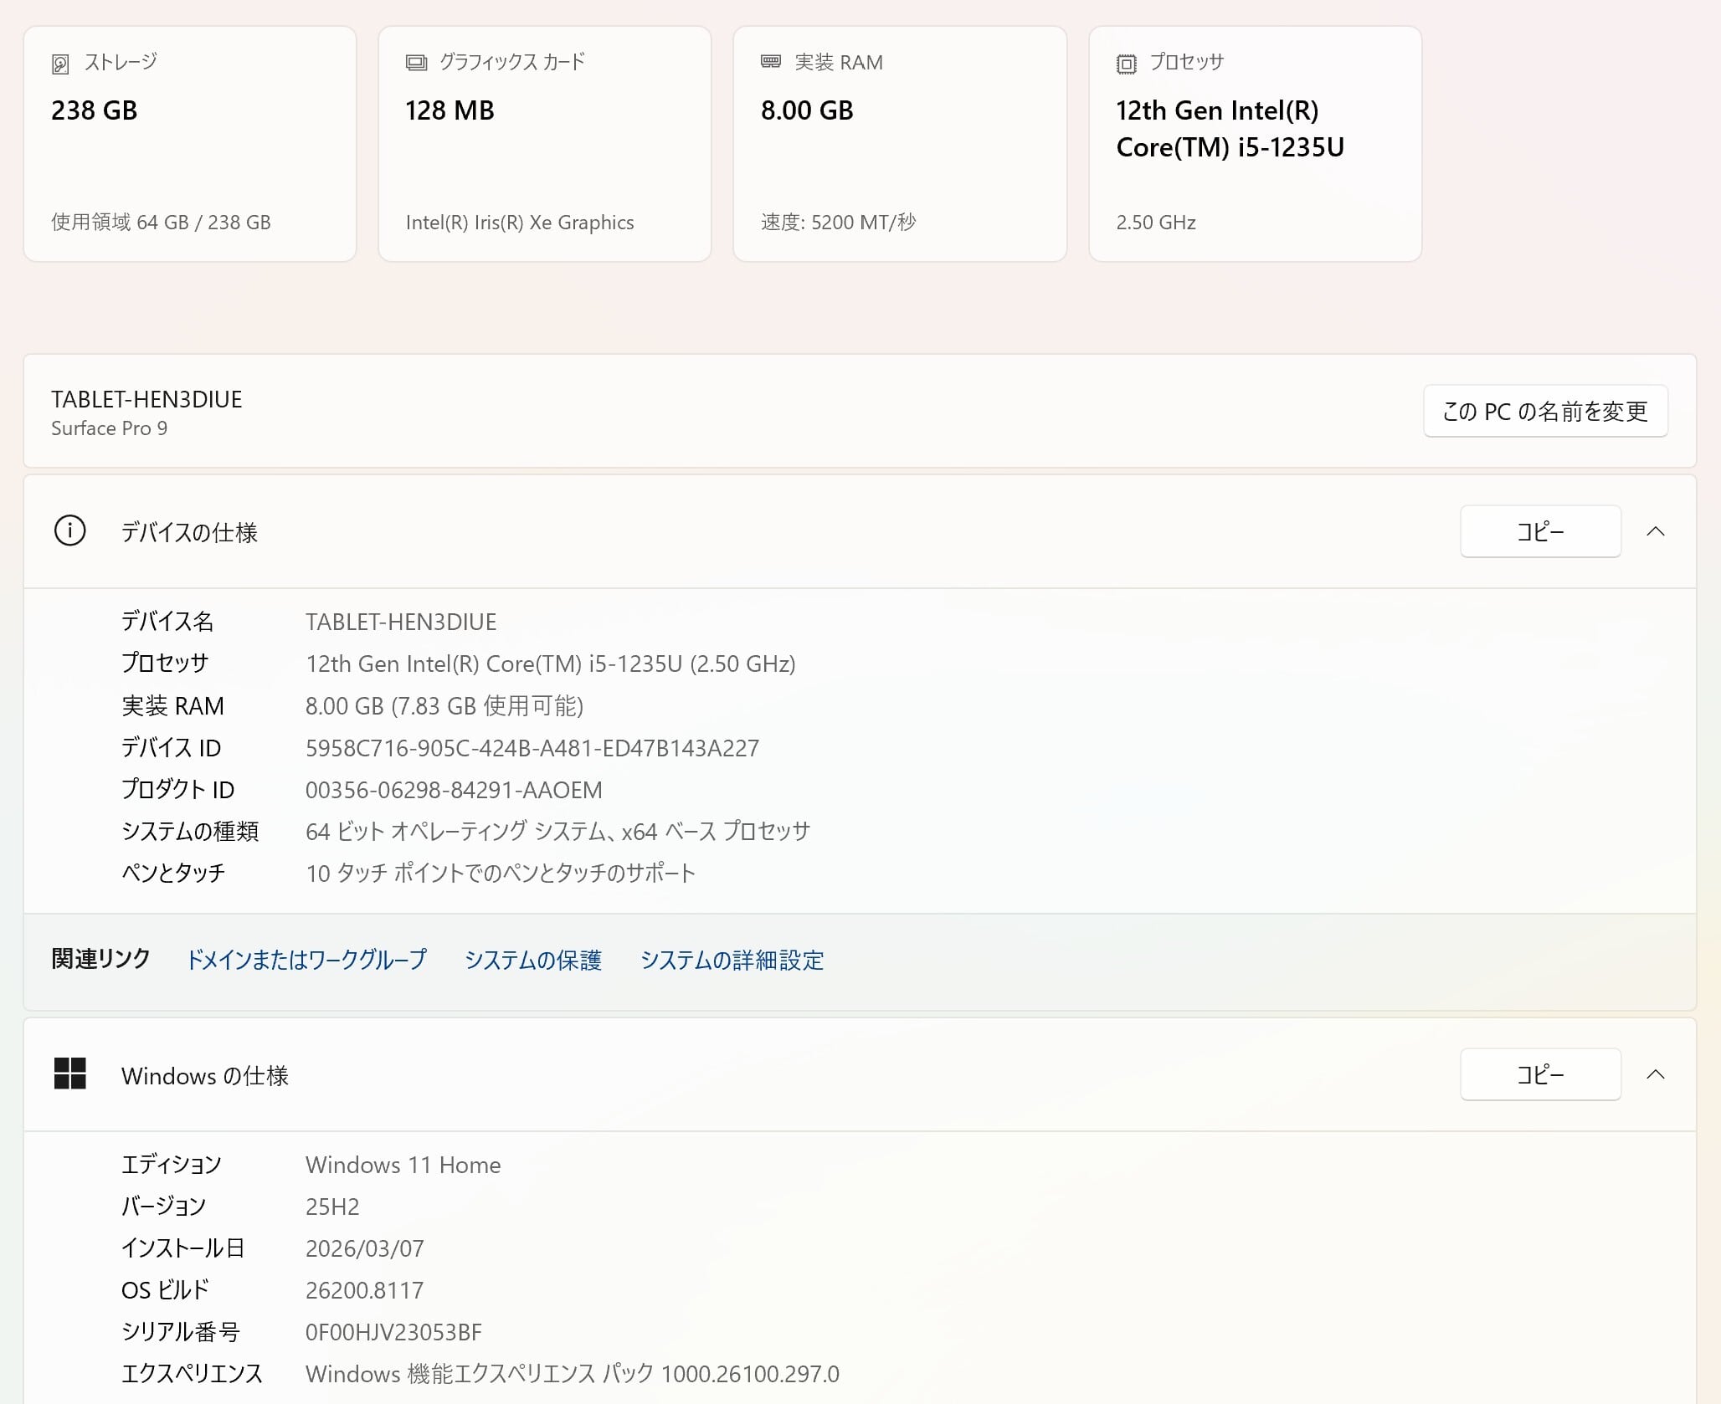Open the ストレージ 238 GB card
This screenshot has height=1404, width=1721.
coord(190,144)
